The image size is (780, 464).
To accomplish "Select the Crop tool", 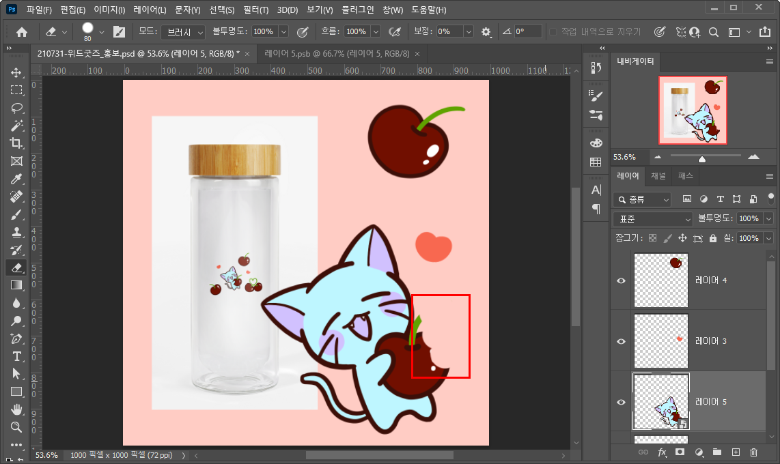I will [x=16, y=143].
